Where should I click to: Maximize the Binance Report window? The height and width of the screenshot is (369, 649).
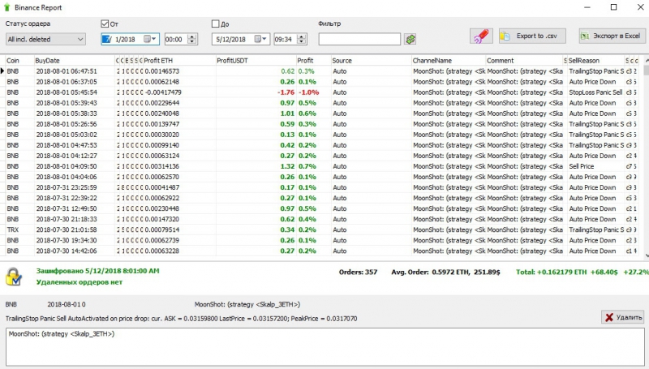point(614,7)
